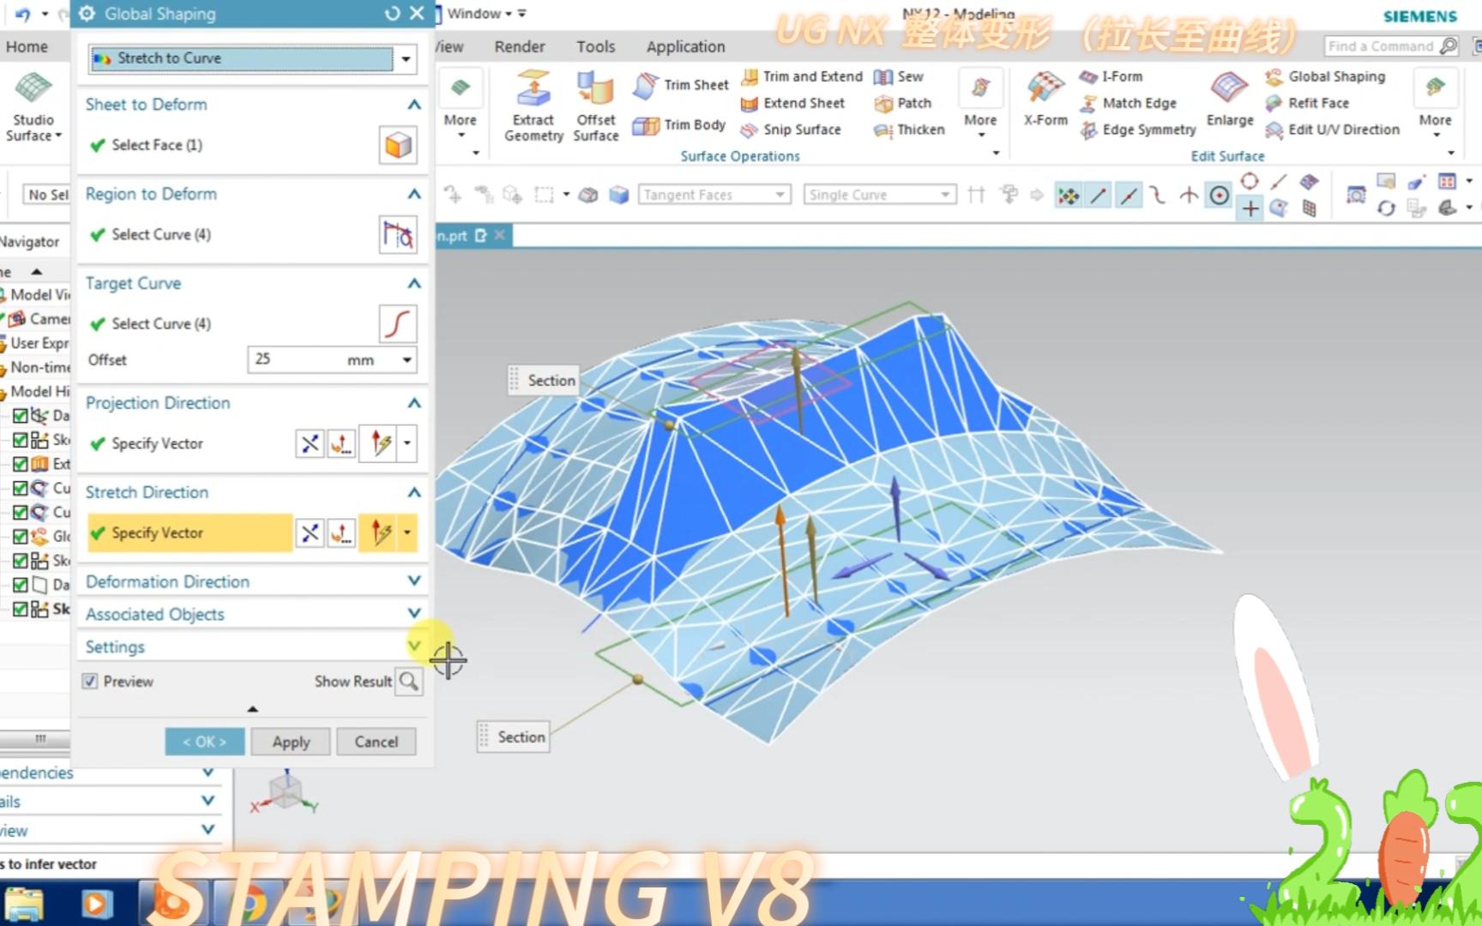Click the Sew command
The image size is (1482, 926).
coord(899,76)
